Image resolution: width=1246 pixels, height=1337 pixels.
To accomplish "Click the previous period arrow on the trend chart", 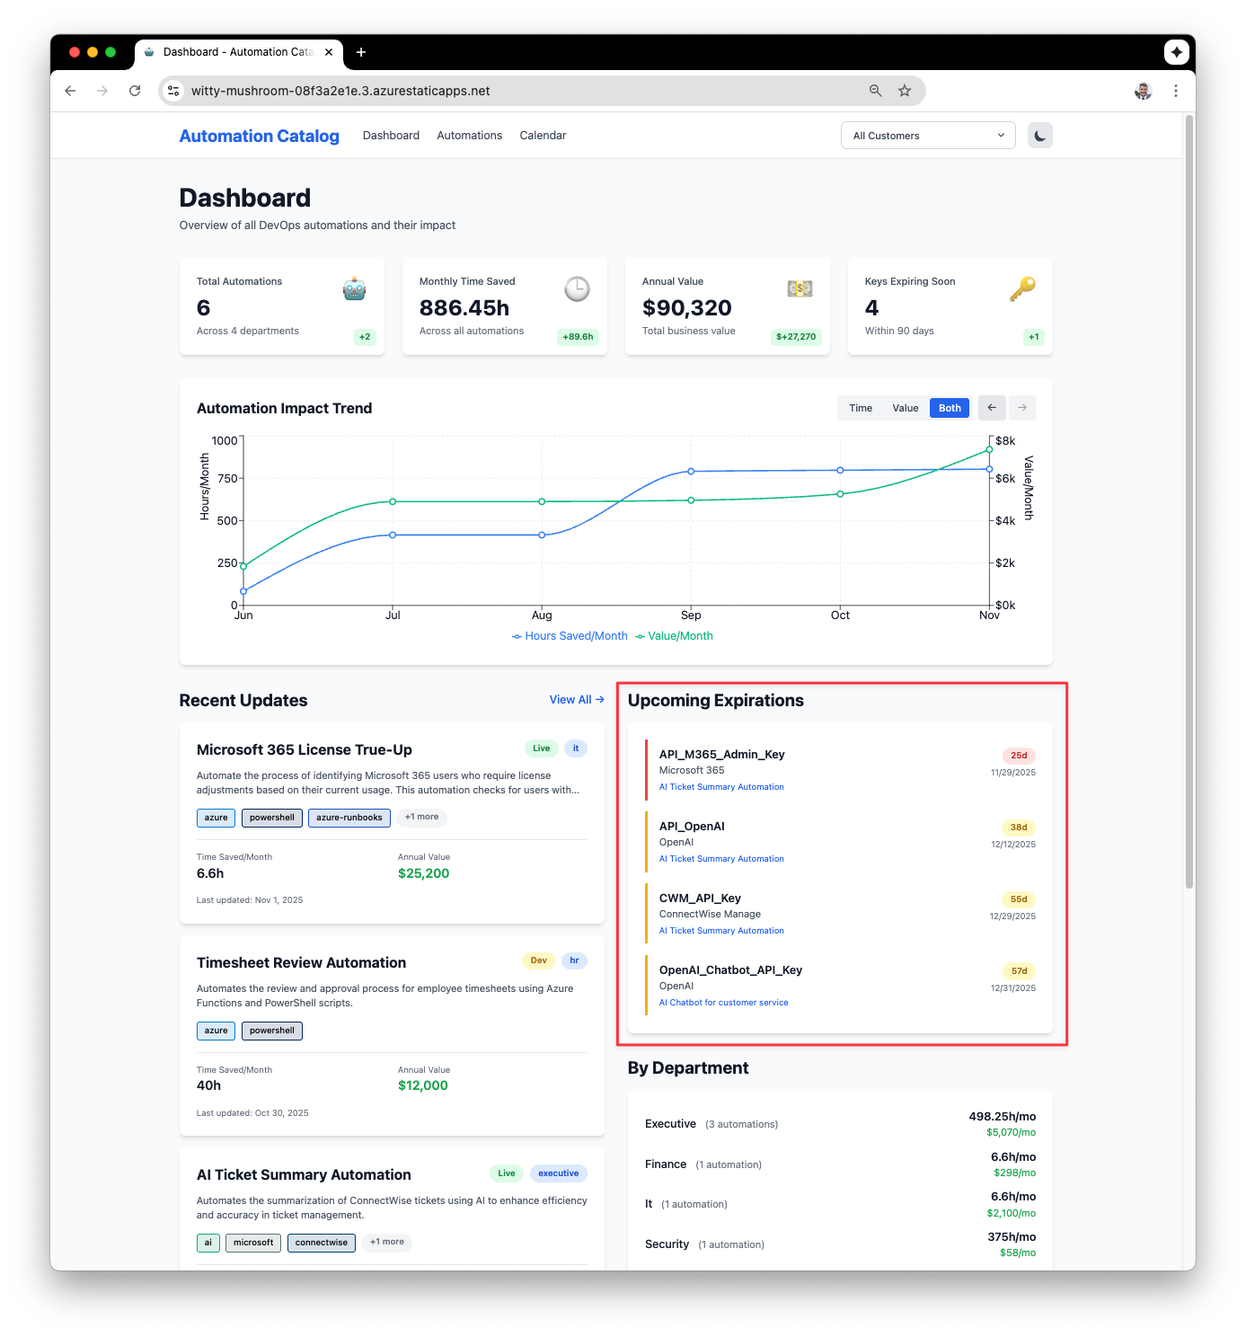I will click(992, 408).
